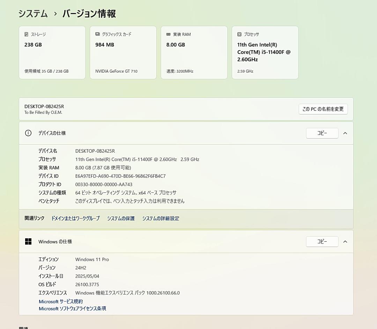Viewport: 377px width, 329px height.
Task: Click the Windows logo next to Windows の仕様
Action: click(x=28, y=241)
